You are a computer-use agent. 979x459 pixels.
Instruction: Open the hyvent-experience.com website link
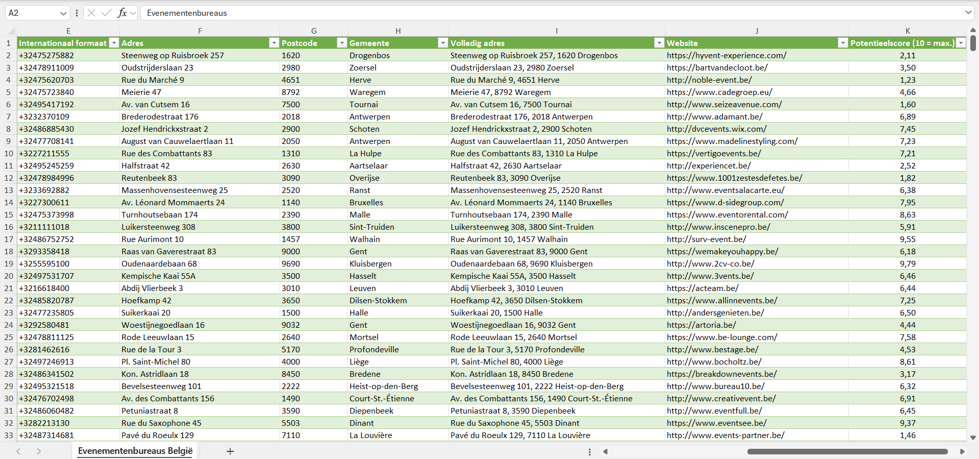pyautogui.click(x=726, y=55)
